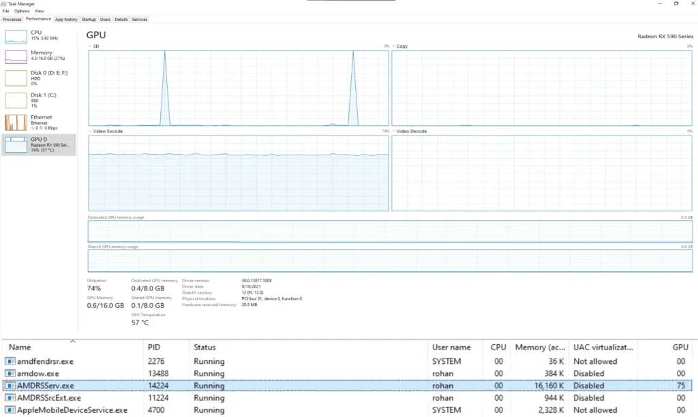698x417 pixels.
Task: Open the Memory usage graph thumbnail
Action: [16, 57]
